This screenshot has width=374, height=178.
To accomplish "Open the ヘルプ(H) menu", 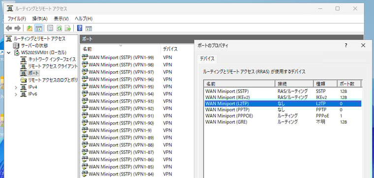I will coord(84,19).
